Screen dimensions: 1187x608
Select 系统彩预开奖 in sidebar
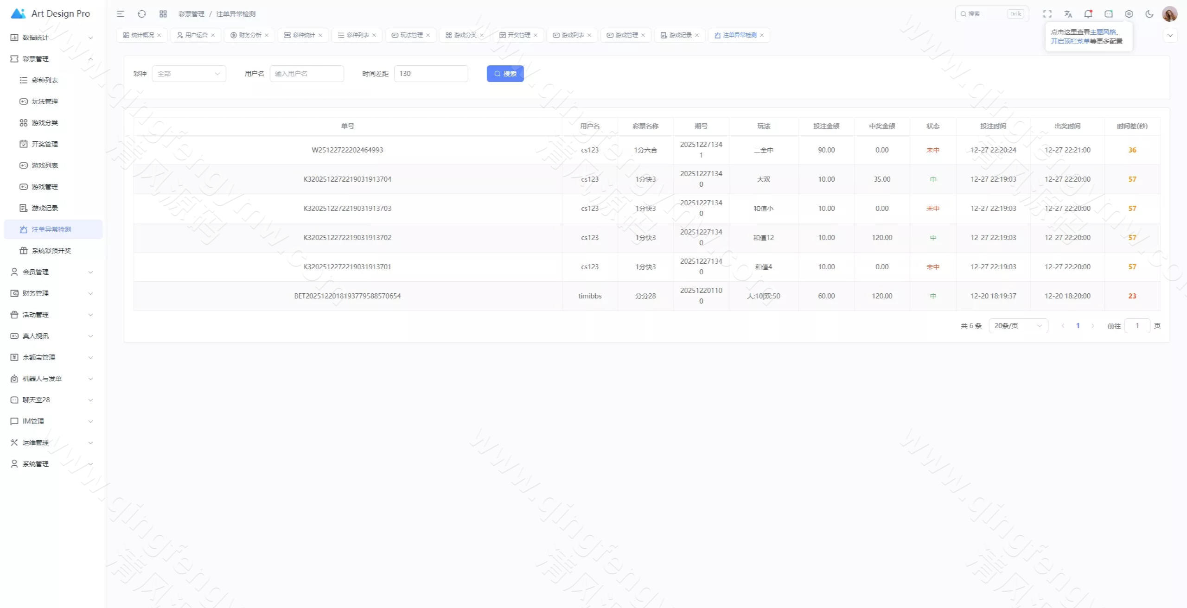point(51,251)
